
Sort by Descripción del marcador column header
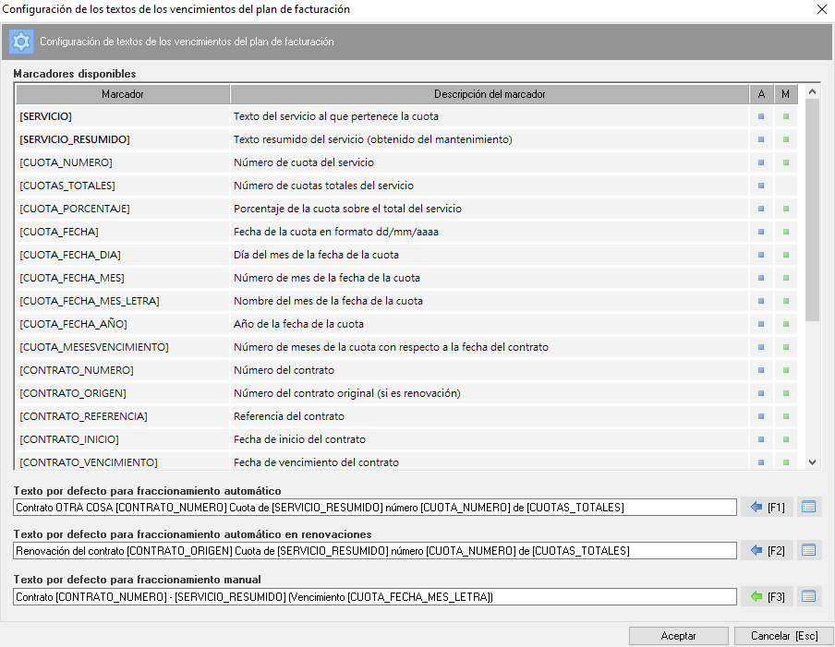[x=490, y=94]
